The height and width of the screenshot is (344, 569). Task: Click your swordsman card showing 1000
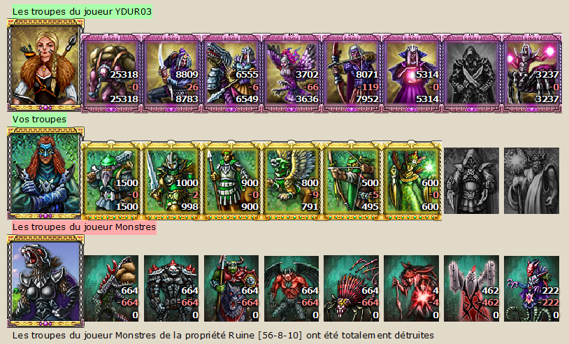click(171, 180)
